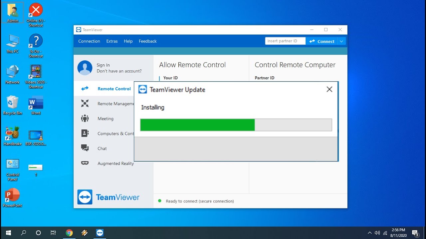This screenshot has width=426, height=239.
Task: Click the TeamViewer logo at sidebar bottom
Action: click(108, 197)
